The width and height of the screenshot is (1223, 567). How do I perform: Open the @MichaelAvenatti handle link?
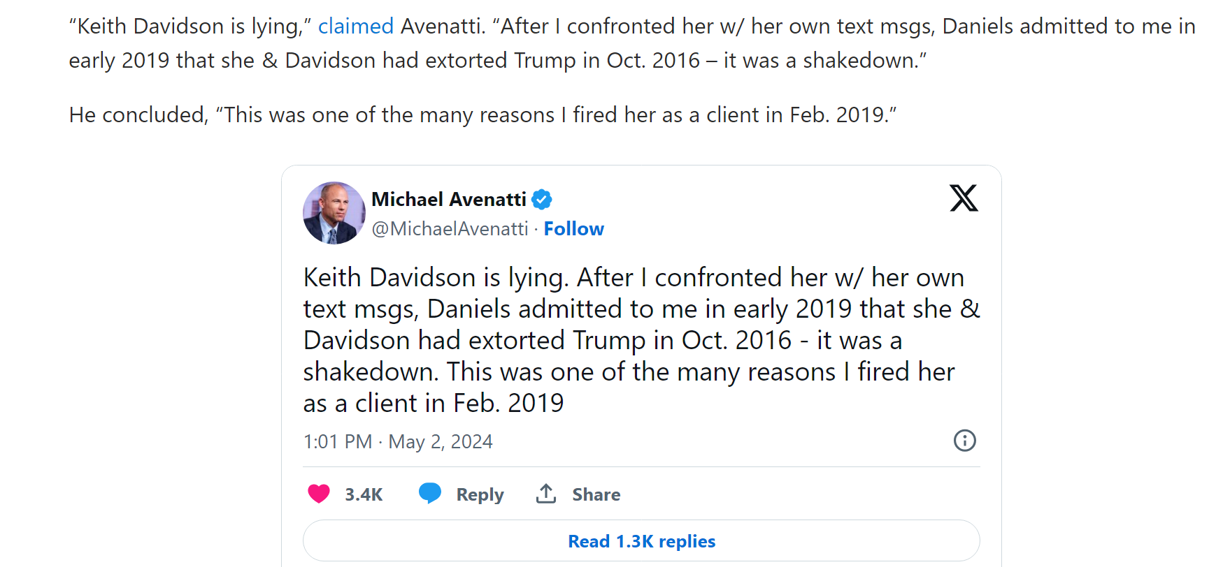[450, 229]
